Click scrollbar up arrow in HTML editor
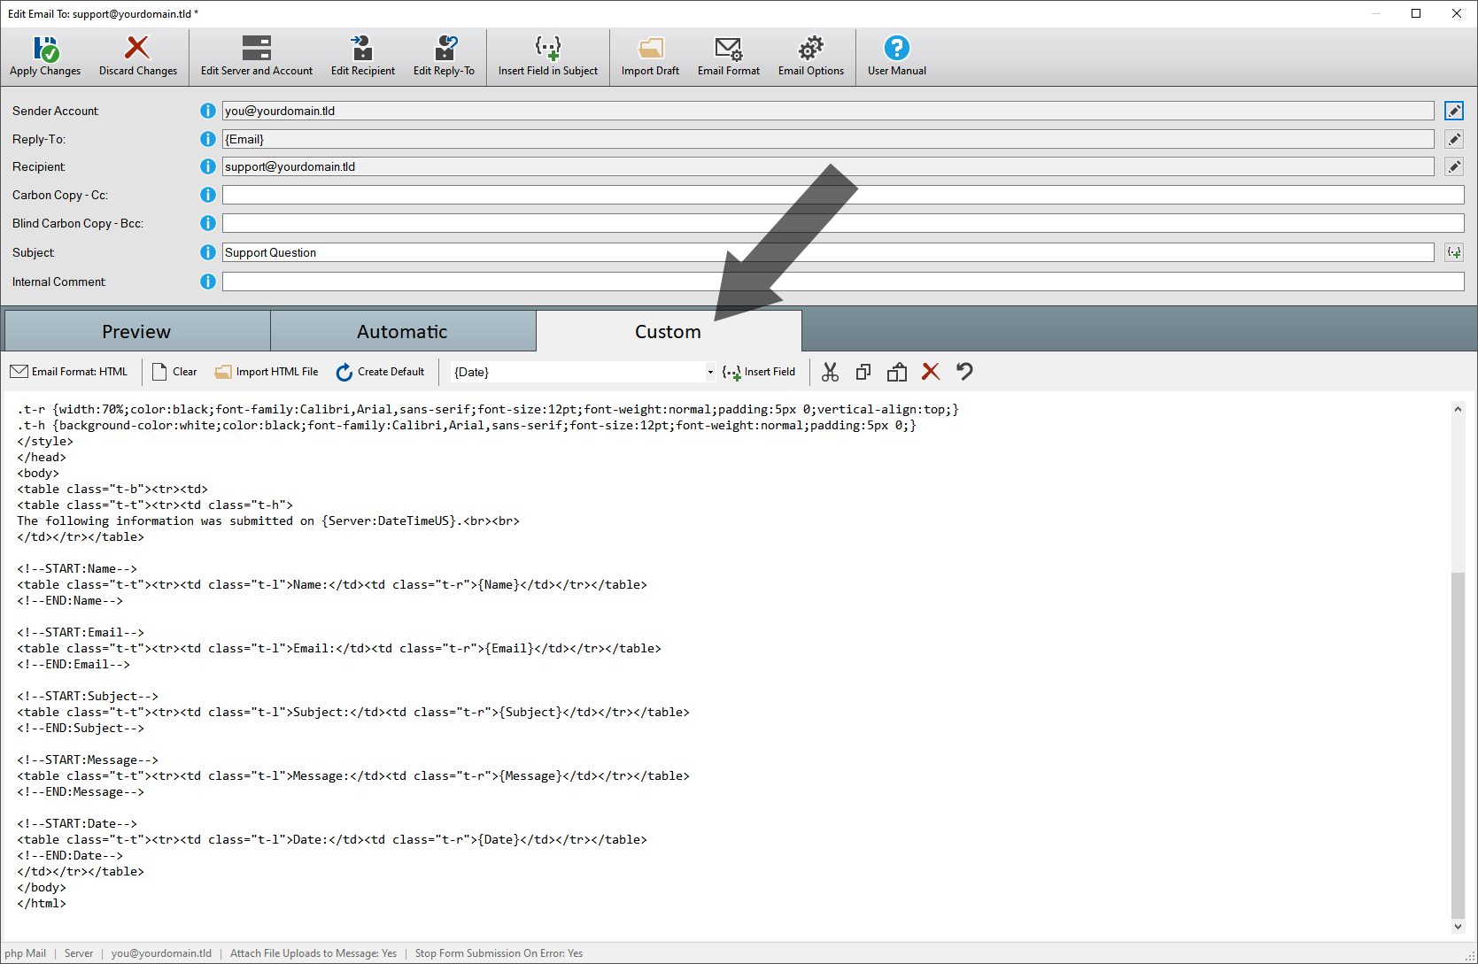Viewport: 1478px width, 964px height. click(1458, 409)
